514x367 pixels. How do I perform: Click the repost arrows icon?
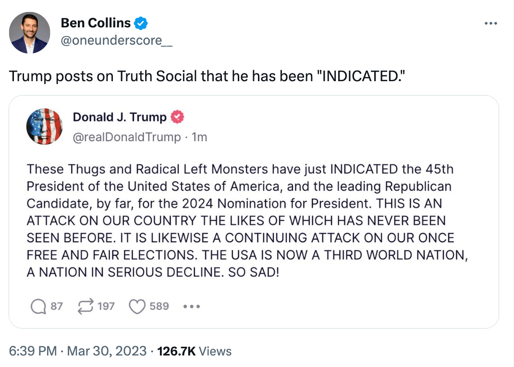(86, 306)
